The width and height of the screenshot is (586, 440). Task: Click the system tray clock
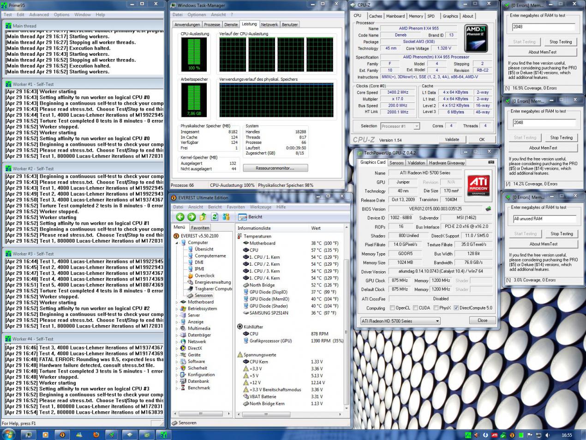click(x=567, y=435)
